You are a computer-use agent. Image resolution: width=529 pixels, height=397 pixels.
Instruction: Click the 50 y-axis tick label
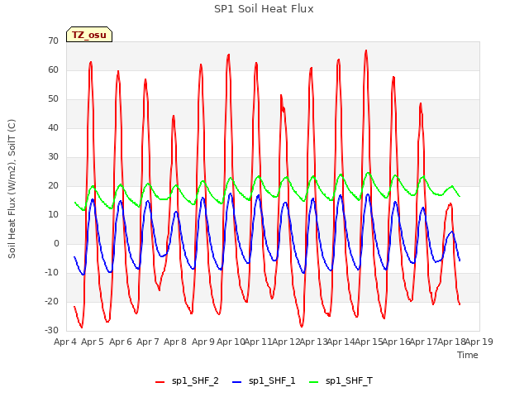pyautogui.click(x=53, y=99)
